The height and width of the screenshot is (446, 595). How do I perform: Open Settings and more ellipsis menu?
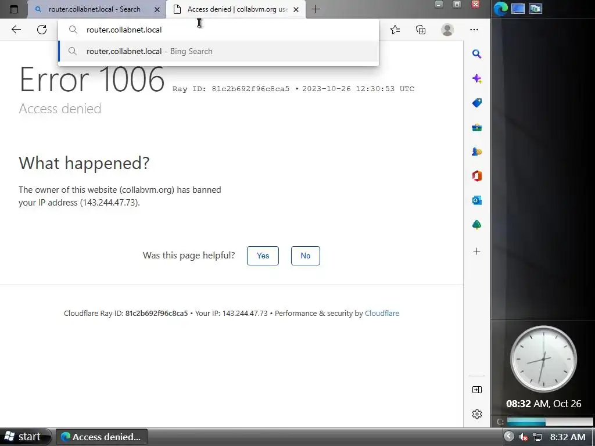[x=474, y=30]
